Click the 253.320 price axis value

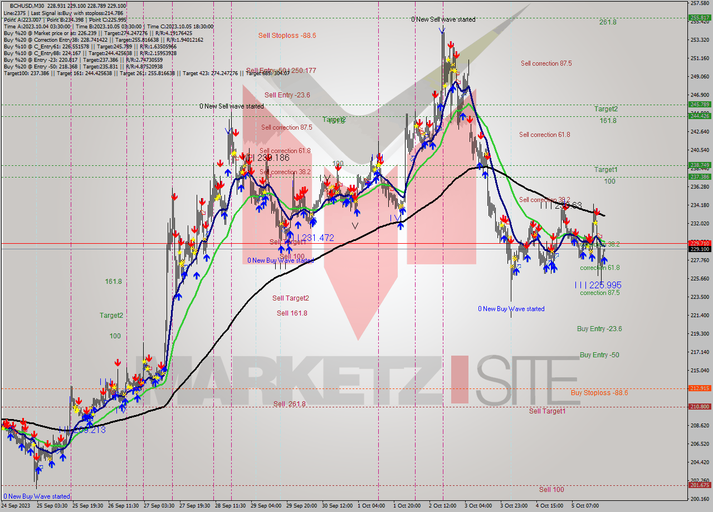click(x=700, y=40)
